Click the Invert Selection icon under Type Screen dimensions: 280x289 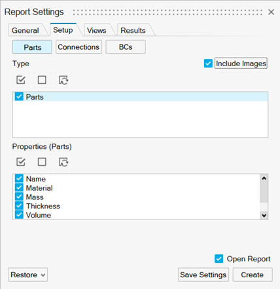click(x=63, y=80)
